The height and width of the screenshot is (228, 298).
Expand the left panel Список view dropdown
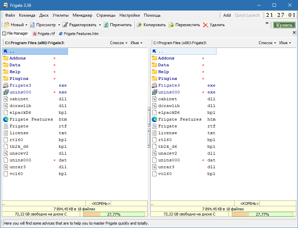pos(119,43)
